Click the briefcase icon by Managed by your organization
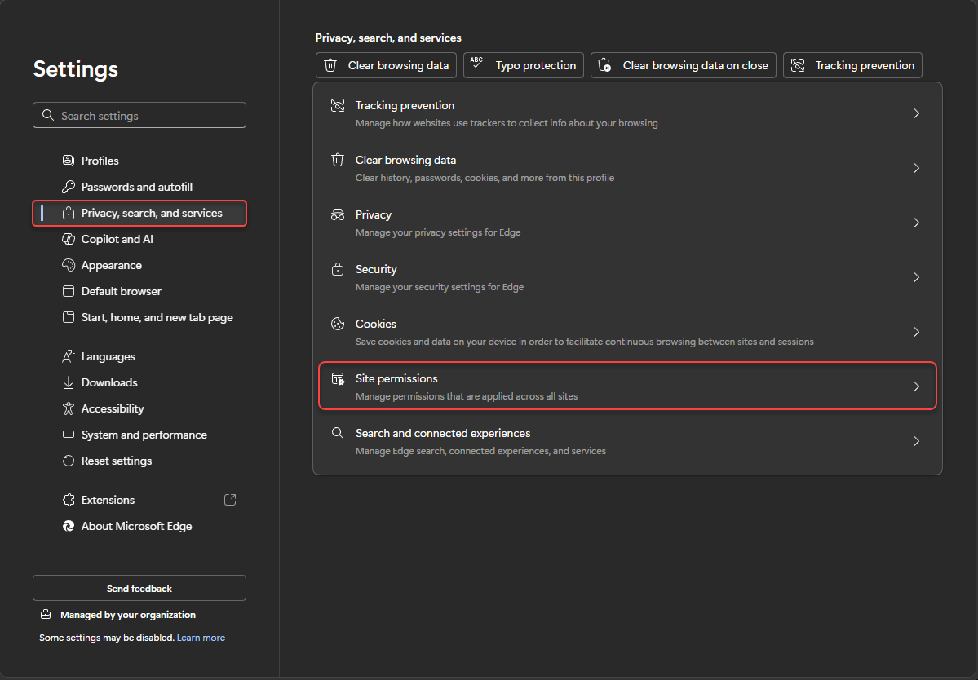978x680 pixels. click(x=46, y=615)
